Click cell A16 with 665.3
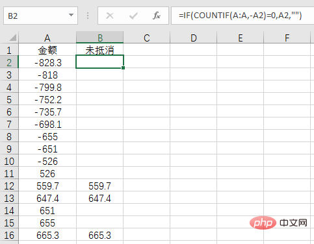 click(x=47, y=235)
